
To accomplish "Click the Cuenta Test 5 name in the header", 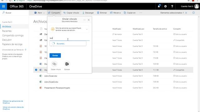I will click(187, 6).
